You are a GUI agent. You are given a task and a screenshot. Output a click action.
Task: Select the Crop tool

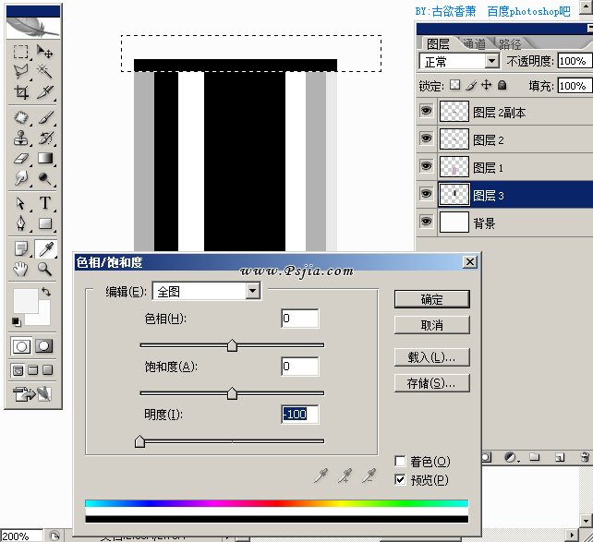(x=21, y=91)
